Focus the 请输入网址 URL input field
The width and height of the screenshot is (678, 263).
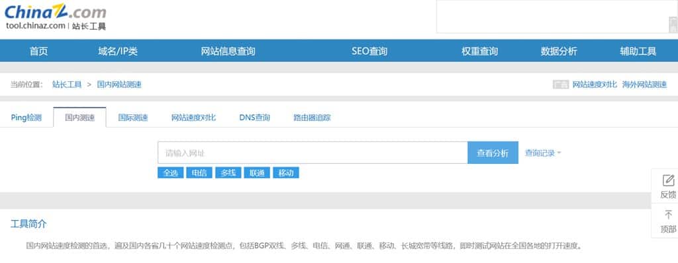(313, 153)
